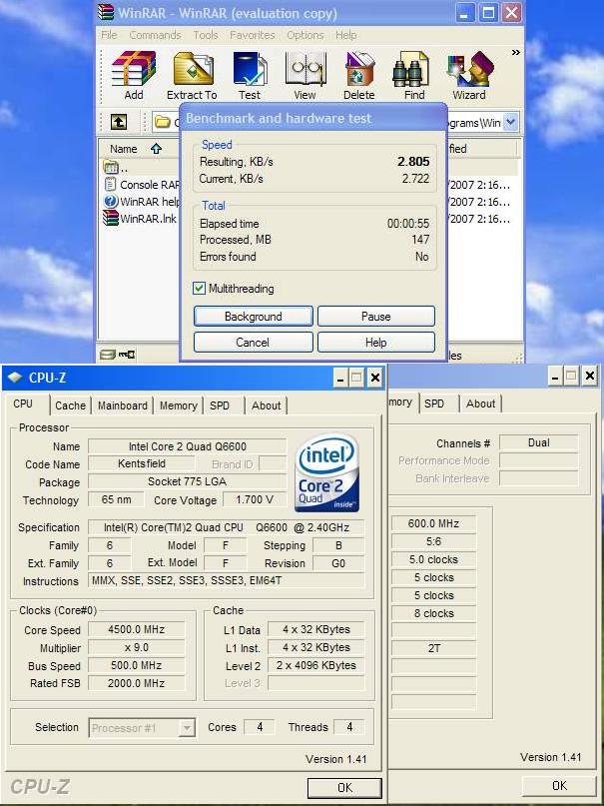Click the Add archive toolbar icon

pos(134,75)
